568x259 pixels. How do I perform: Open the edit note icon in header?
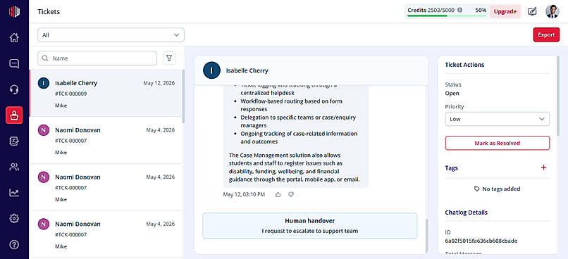(532, 11)
